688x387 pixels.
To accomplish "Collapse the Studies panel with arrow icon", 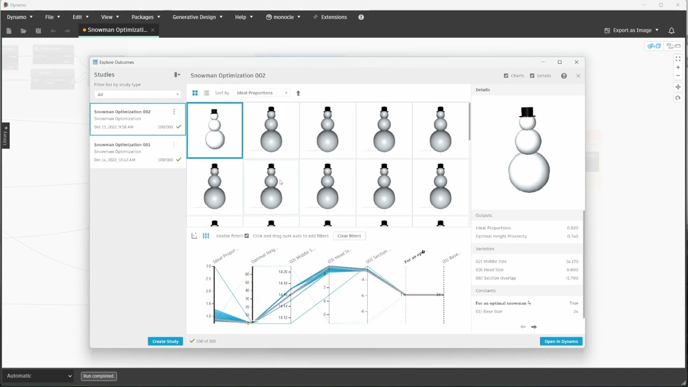I will tap(177, 75).
